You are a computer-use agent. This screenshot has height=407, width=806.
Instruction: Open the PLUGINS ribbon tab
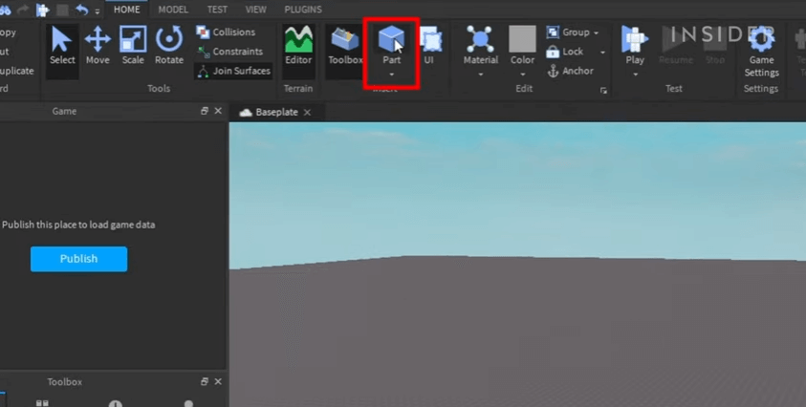click(x=303, y=10)
